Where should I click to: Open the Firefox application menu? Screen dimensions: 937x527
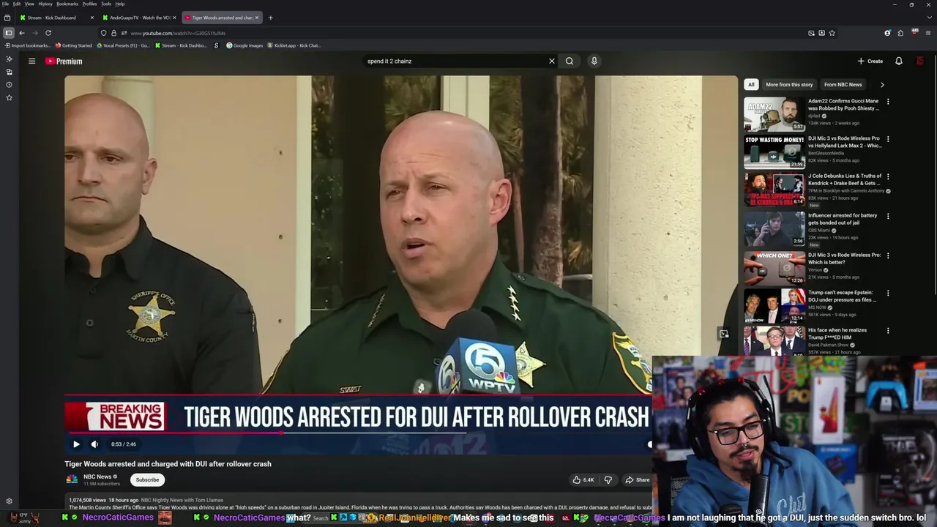(x=927, y=33)
